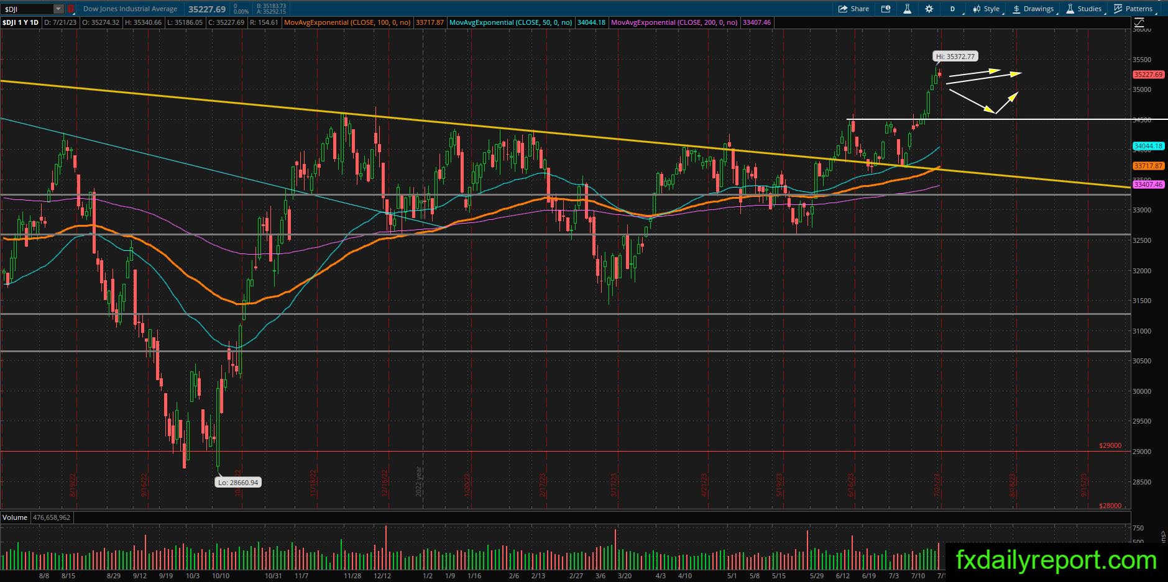Open the D timeframe selector
Viewport: 1168px width, 582px height.
click(952, 9)
